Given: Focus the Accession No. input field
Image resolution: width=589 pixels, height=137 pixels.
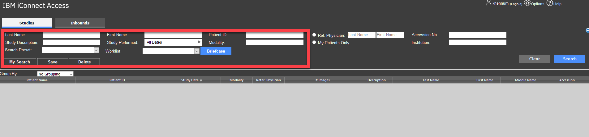Looking at the screenshot, I should point(477,35).
